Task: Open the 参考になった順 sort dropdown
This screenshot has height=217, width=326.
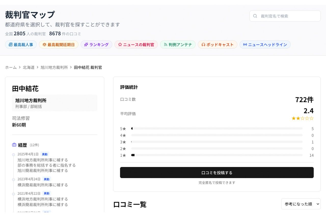Action: click(301, 204)
